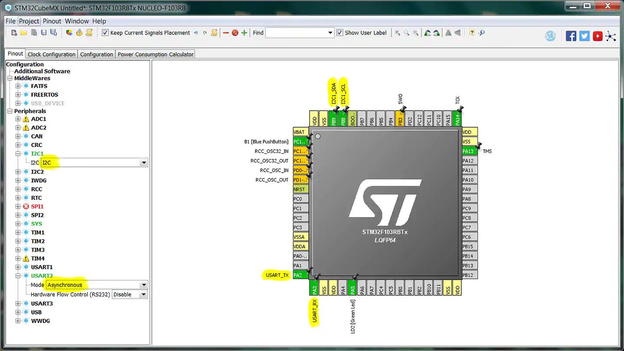Switch to the Clock Configuration tab
Image resolution: width=624 pixels, height=351 pixels.
51,54
